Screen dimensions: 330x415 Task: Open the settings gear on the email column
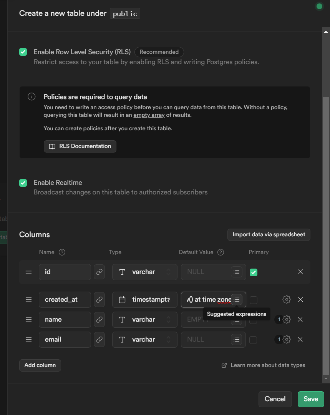pyautogui.click(x=286, y=339)
